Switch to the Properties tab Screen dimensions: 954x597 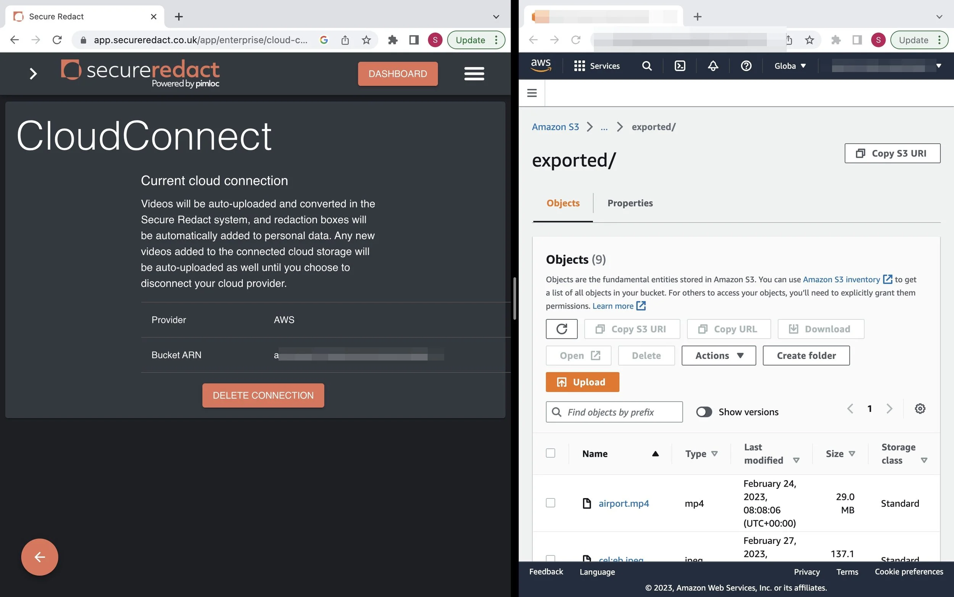(630, 203)
